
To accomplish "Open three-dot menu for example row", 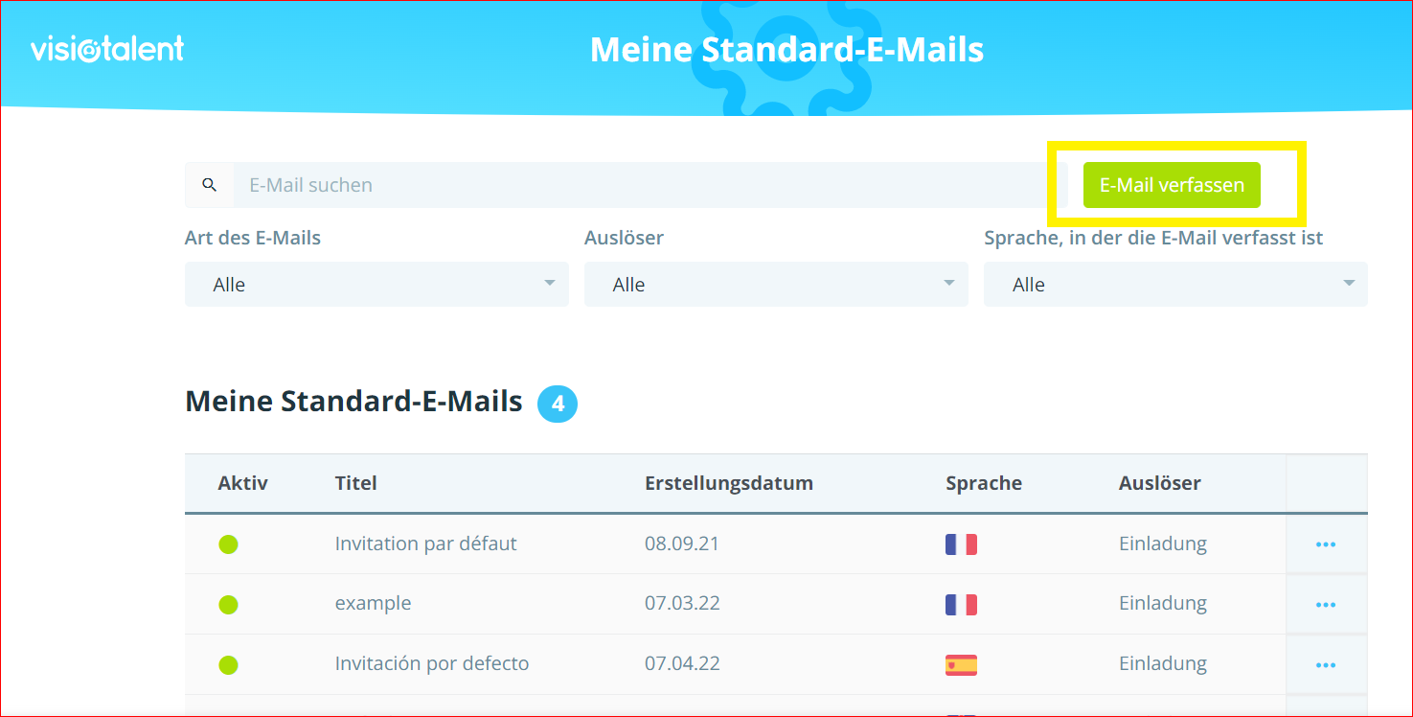I will click(1326, 605).
